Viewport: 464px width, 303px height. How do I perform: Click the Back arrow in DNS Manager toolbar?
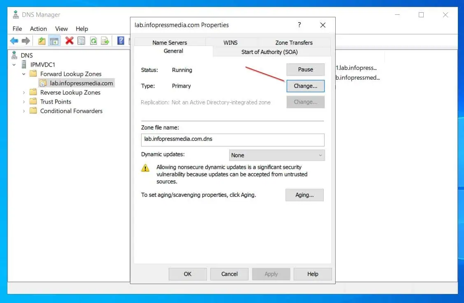(x=14, y=41)
